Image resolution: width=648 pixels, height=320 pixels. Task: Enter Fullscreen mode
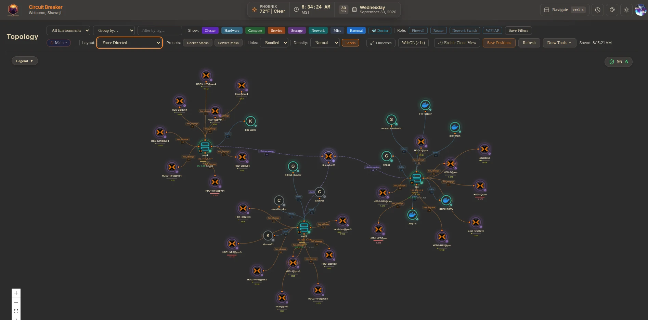[381, 43]
